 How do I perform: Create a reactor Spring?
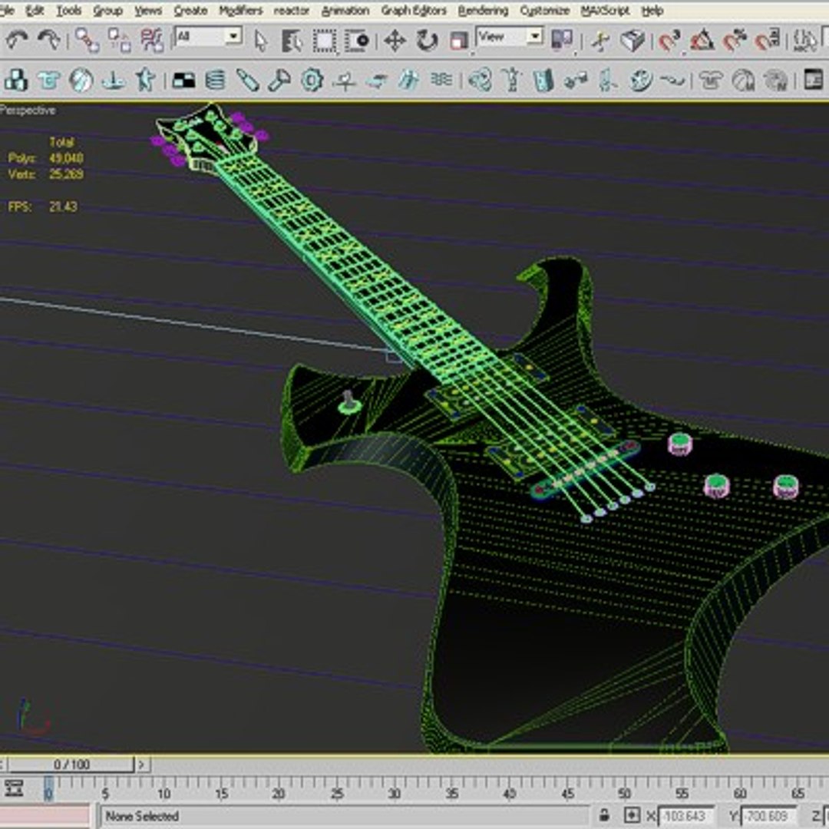coord(215,81)
